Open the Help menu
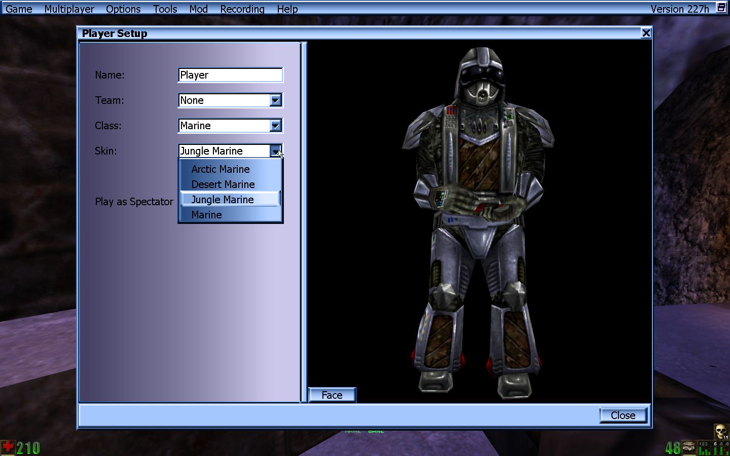 [287, 9]
